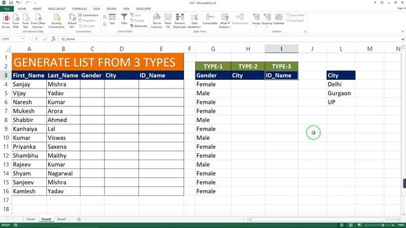The width and height of the screenshot is (406, 228).
Task: Switch to the PAGE LAYOUT ribbon tab
Action: (x=56, y=9)
